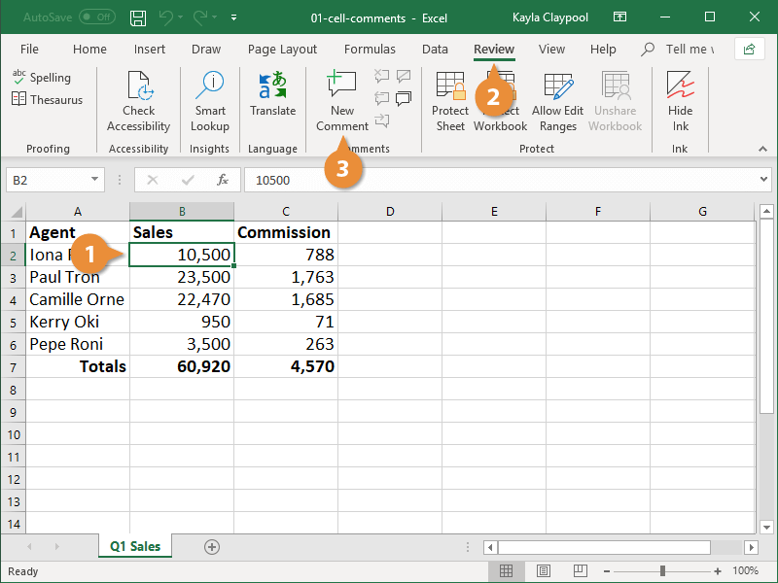Viewport: 778px width, 583px height.
Task: Show all comments in the workbook
Action: pos(403,100)
